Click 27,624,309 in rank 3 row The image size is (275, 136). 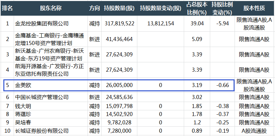pos(119,54)
